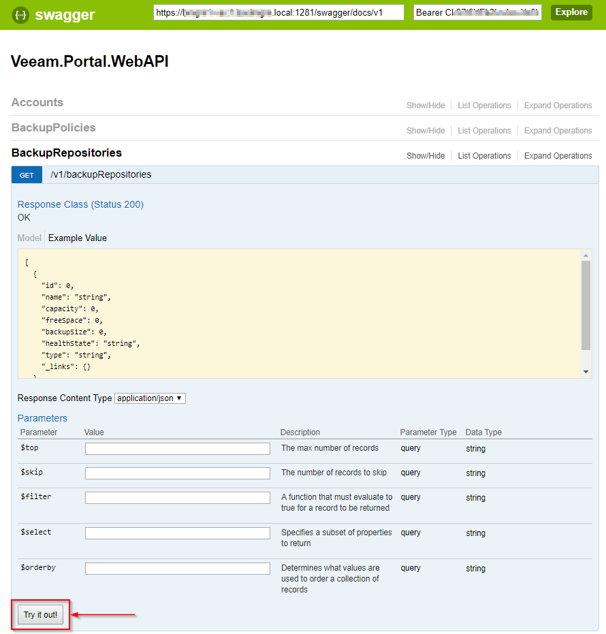Image resolution: width=606 pixels, height=634 pixels.
Task: Click the Veeam.Portal.WebAPI title
Action: click(89, 61)
